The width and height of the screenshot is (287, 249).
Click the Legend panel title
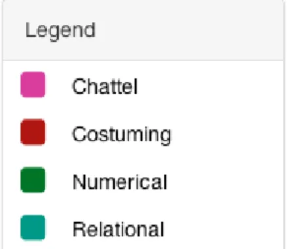60,31
